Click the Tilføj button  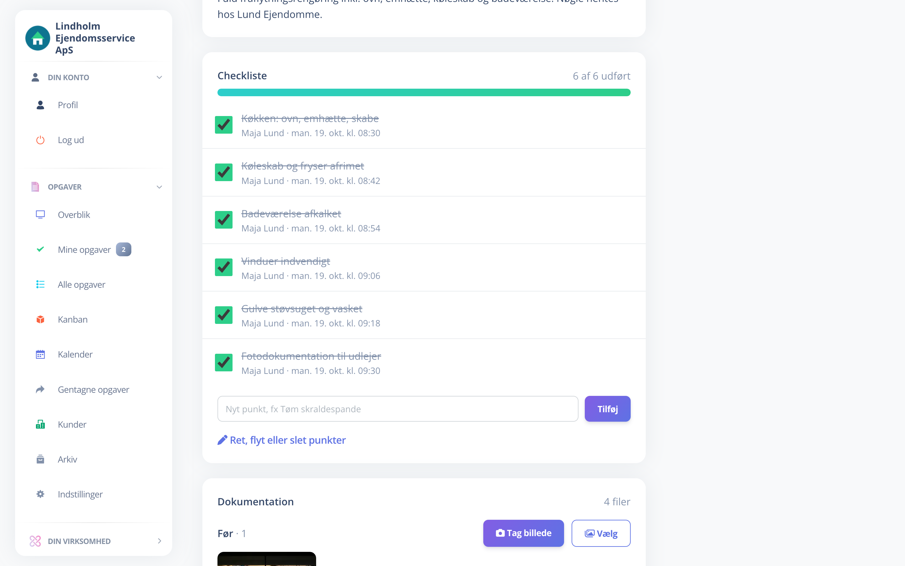pyautogui.click(x=607, y=409)
